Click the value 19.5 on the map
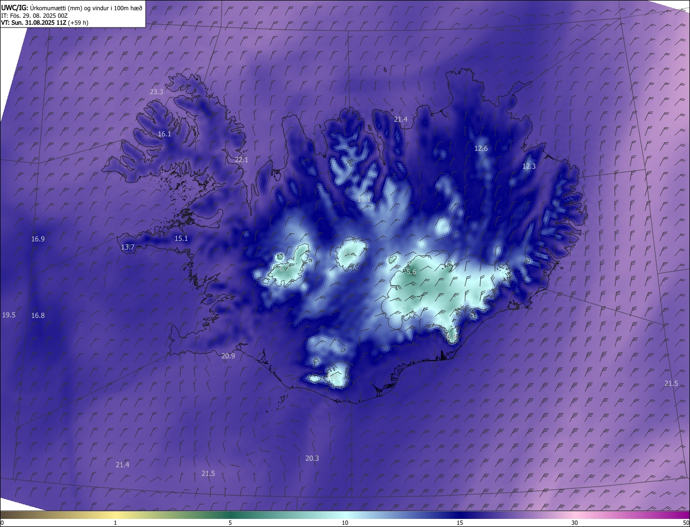The image size is (690, 527). coord(9,315)
